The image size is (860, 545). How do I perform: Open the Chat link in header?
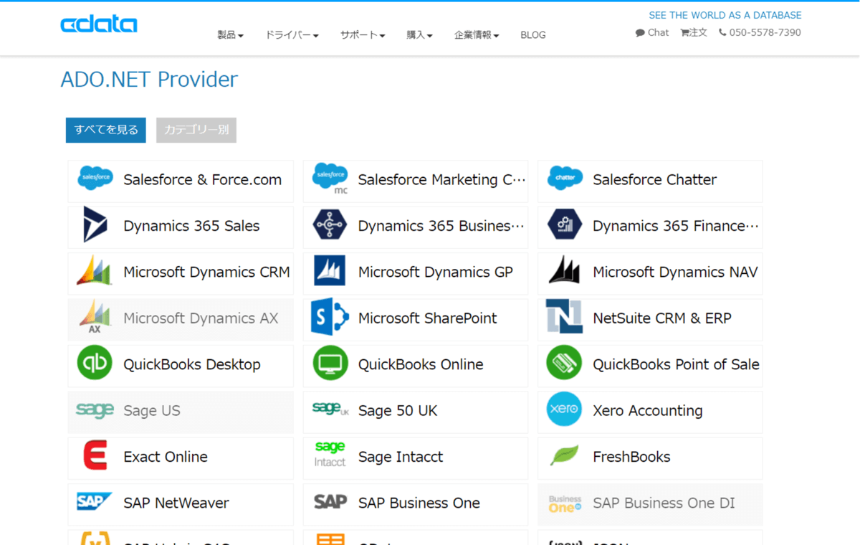pyautogui.click(x=652, y=32)
